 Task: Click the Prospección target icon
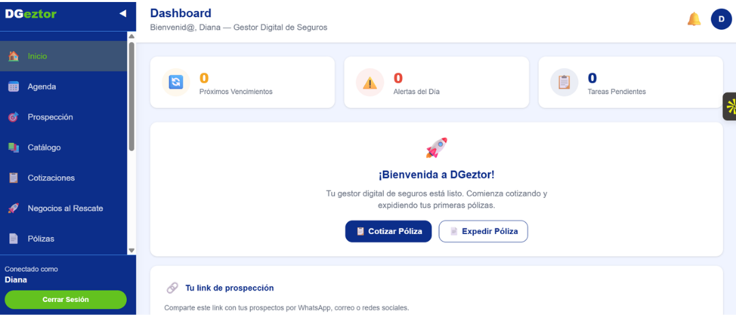pos(14,117)
